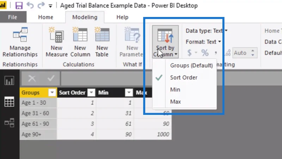Click the thousands separator comma icon
282x159 pixels.
[x=216, y=53]
